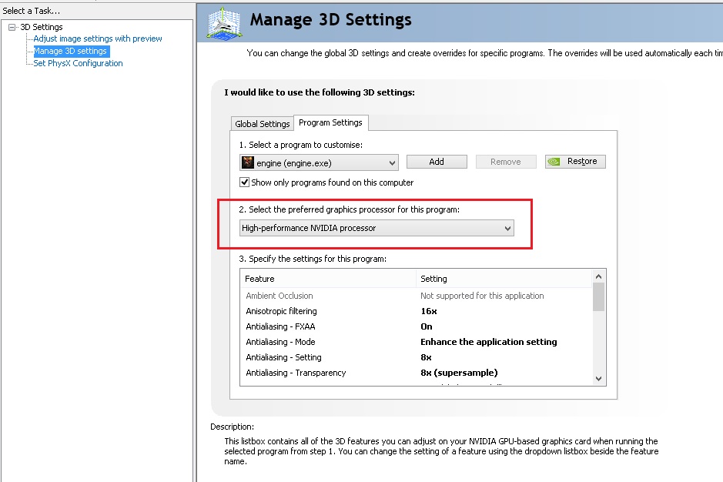Toggle Show only programs found on this computer
This screenshot has width=723, height=482.
(244, 182)
